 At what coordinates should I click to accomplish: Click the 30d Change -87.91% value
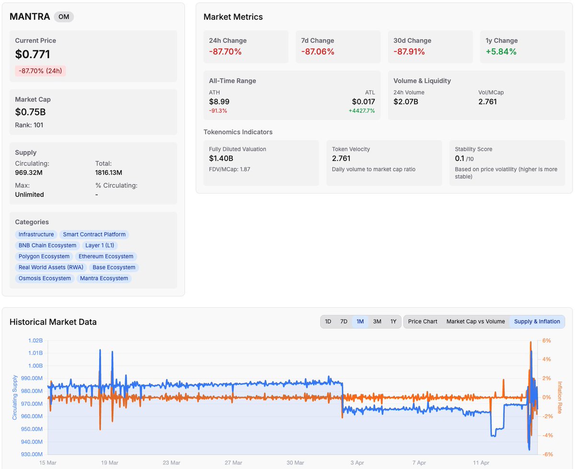click(409, 52)
